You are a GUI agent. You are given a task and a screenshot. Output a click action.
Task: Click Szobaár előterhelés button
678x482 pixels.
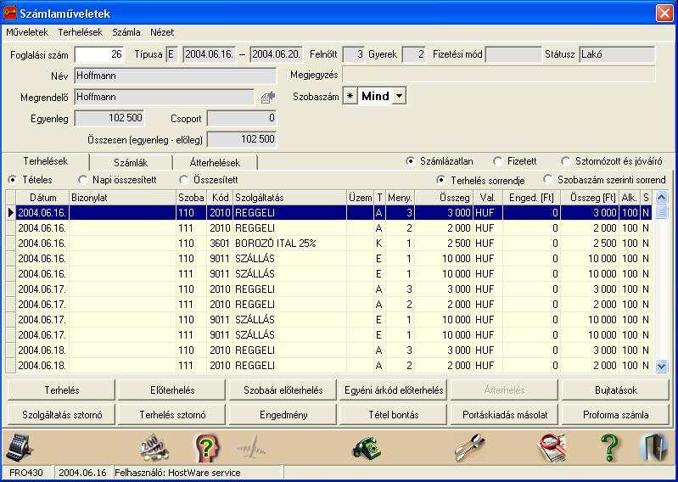283,390
